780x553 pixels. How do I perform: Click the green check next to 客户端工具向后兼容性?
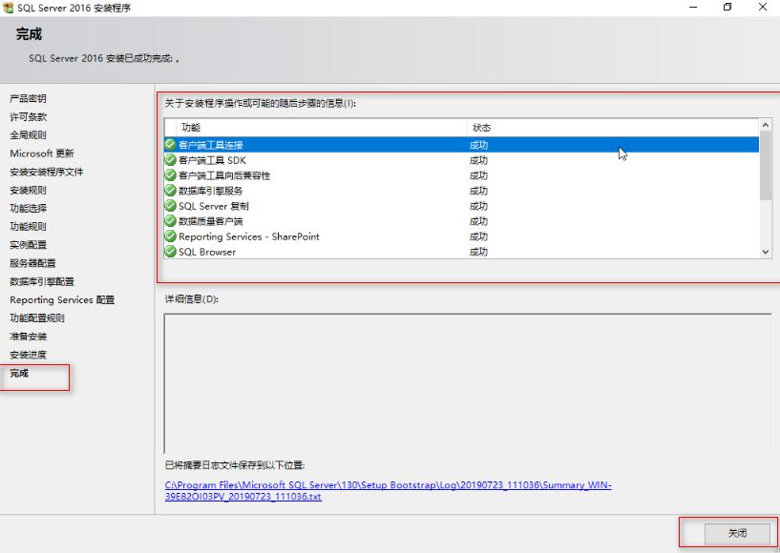tap(171, 175)
